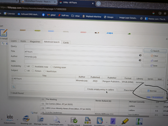Close the Libby dialog with the X
This screenshot has height=126, width=168.
[x=167, y=39]
